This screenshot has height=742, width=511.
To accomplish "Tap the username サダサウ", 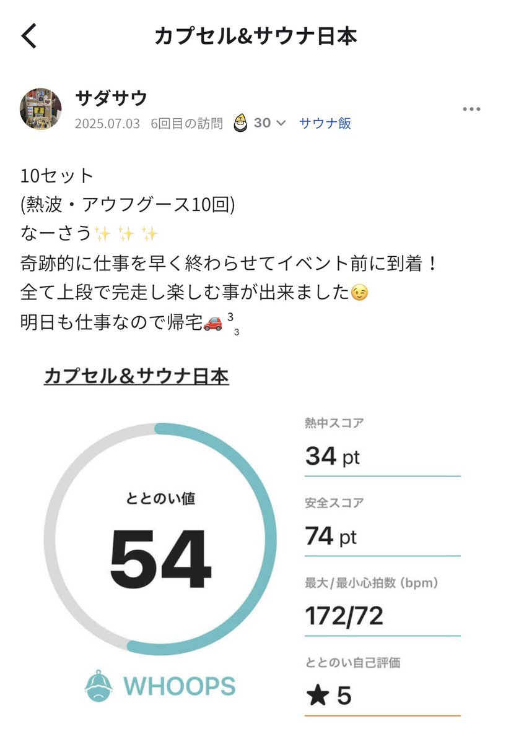I will [x=111, y=98].
